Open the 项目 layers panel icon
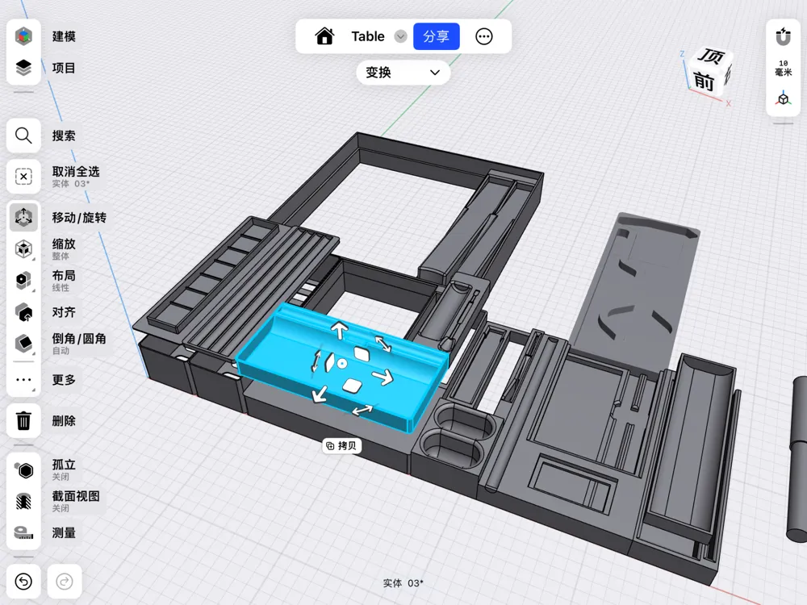The width and height of the screenshot is (807, 605). (x=23, y=68)
